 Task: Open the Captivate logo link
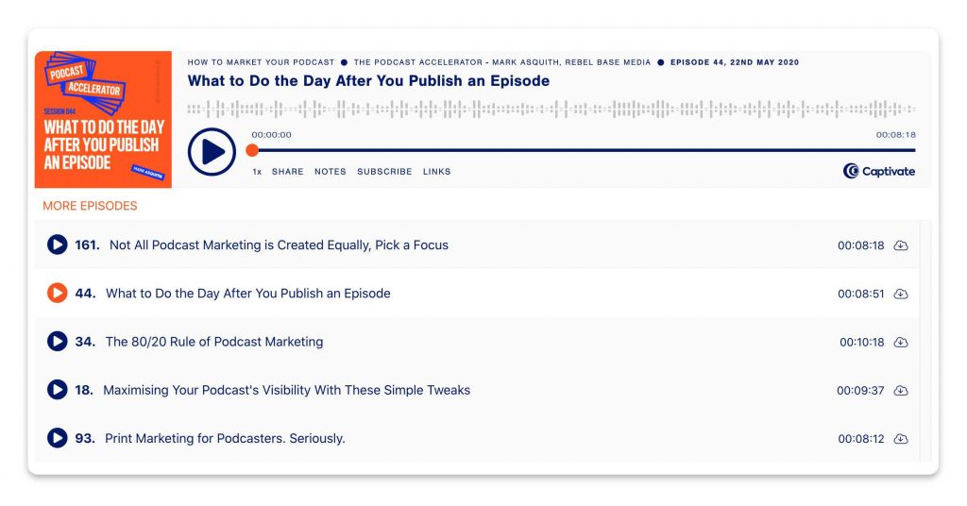[x=879, y=171]
